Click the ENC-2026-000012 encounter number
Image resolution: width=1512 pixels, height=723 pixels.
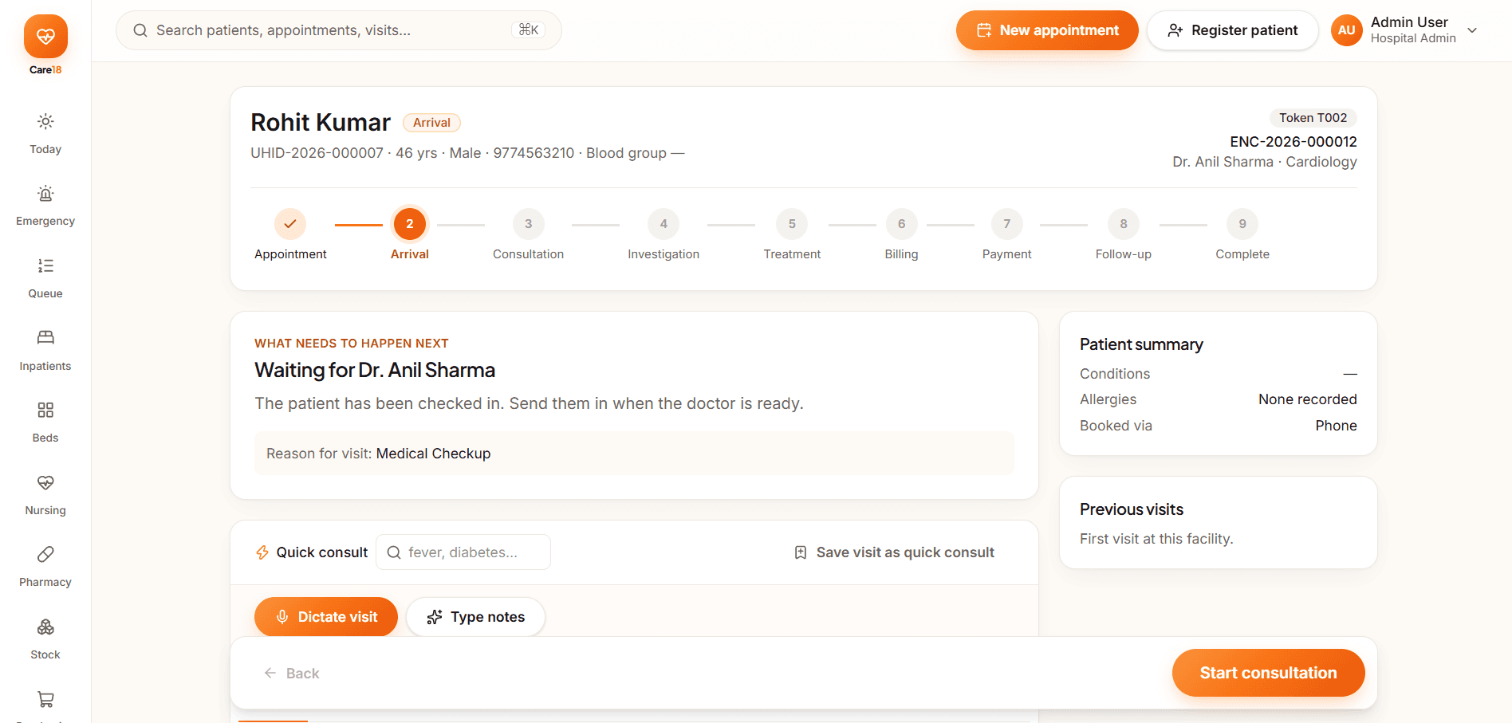point(1293,142)
